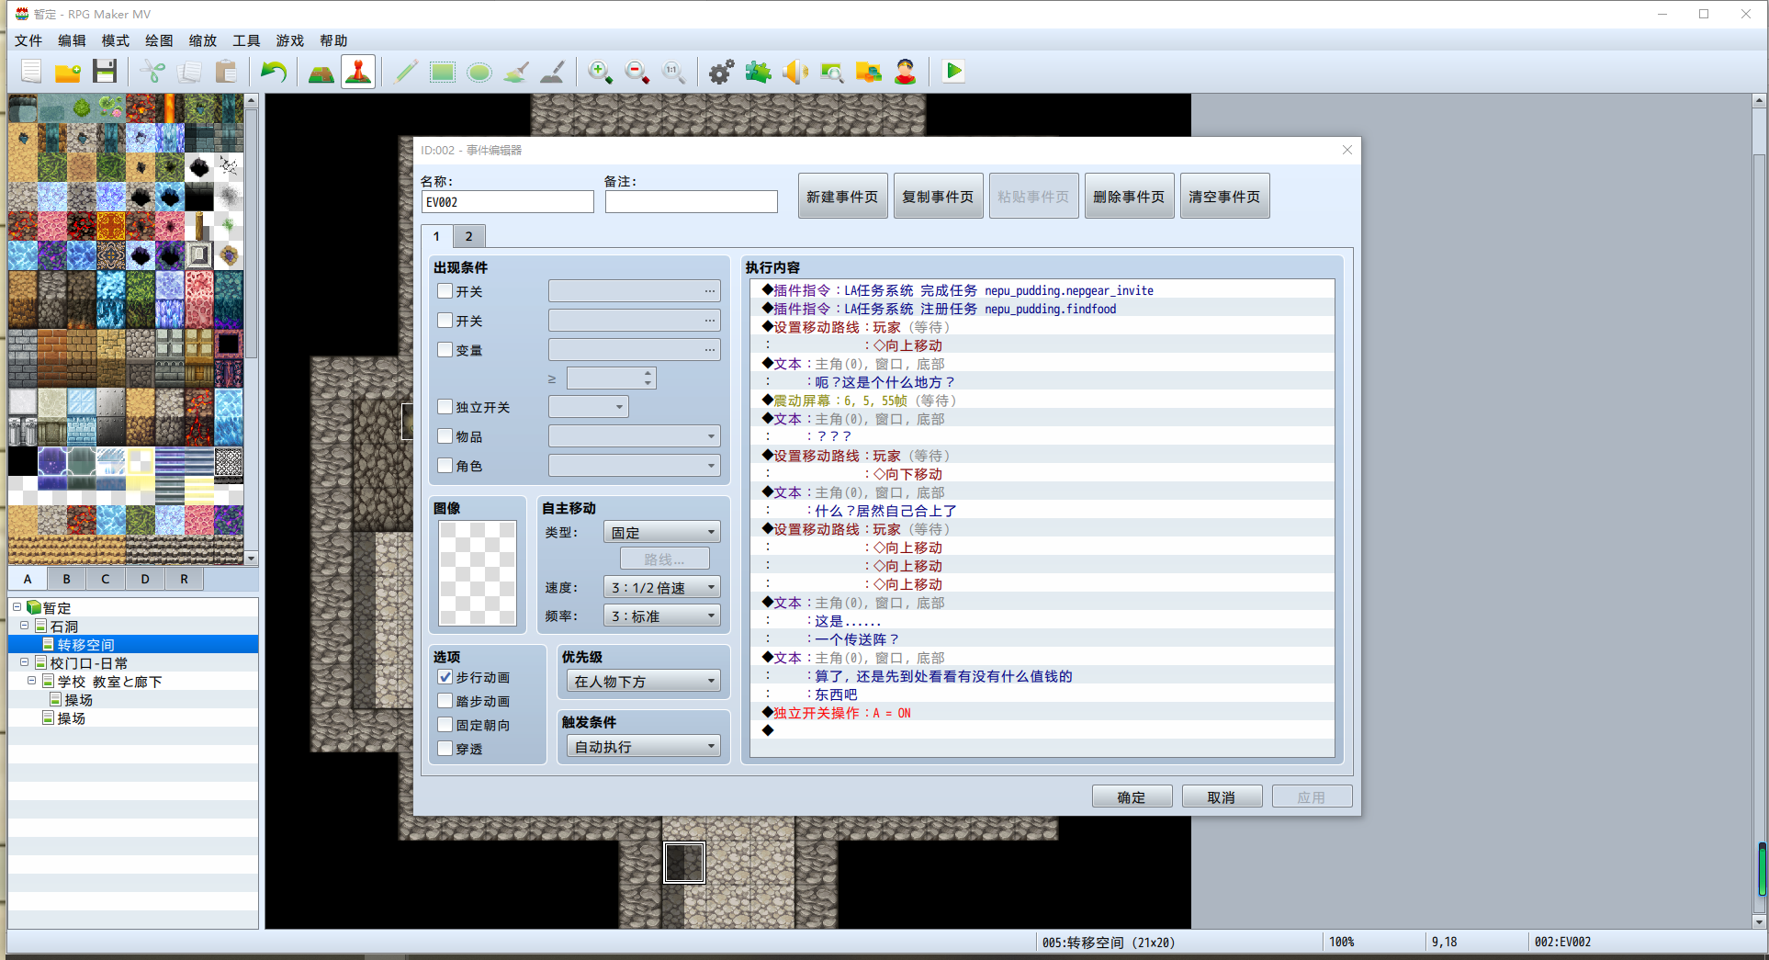Open the 工具 menu
Viewport: 1769px width, 960px height.
click(246, 40)
